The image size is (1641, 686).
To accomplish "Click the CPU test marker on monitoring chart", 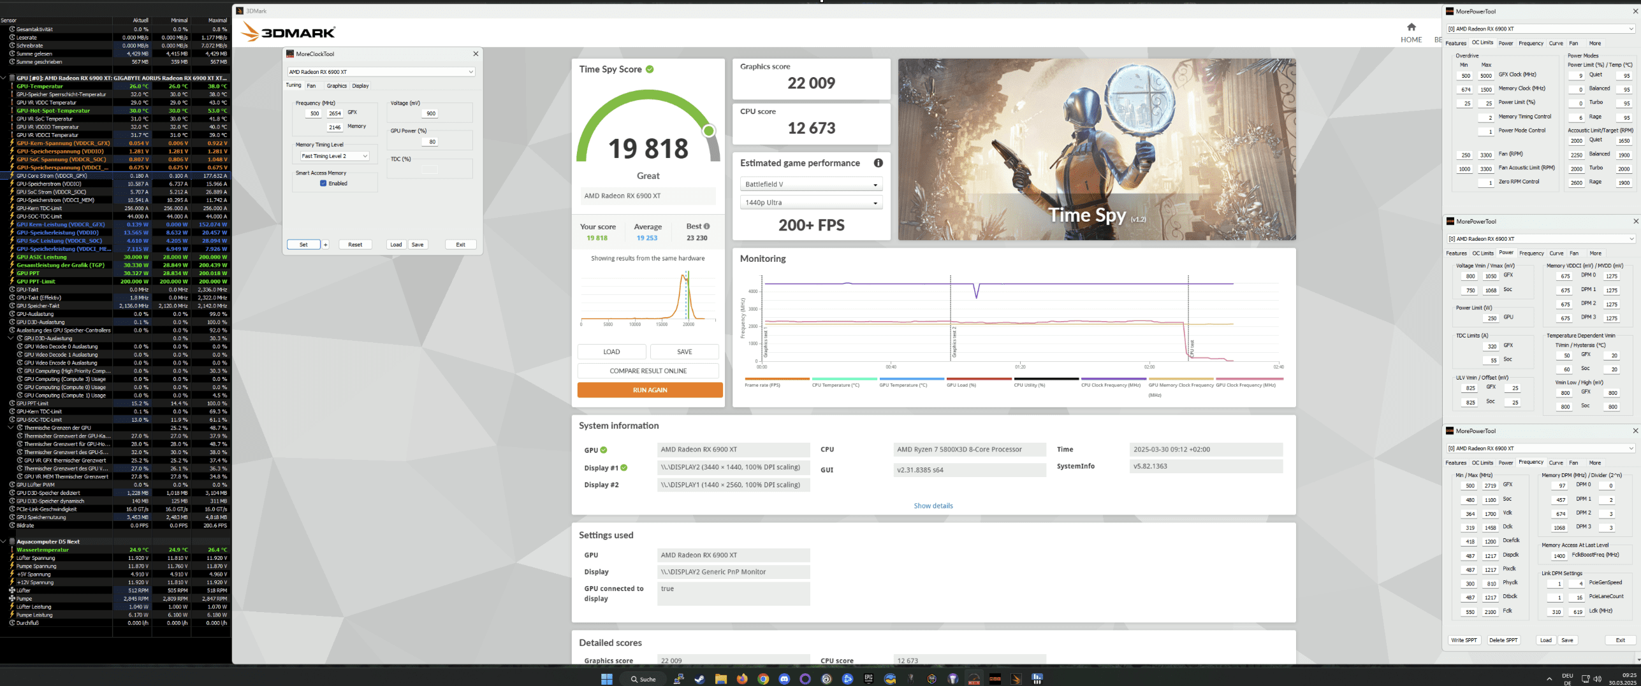I will pos(1192,348).
